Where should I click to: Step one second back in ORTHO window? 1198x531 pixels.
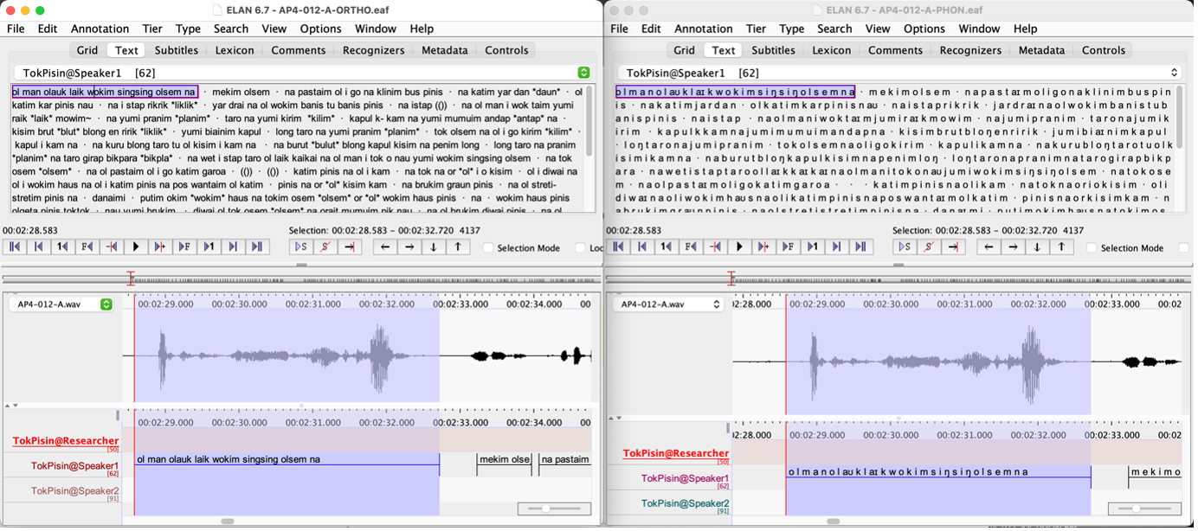(63, 247)
